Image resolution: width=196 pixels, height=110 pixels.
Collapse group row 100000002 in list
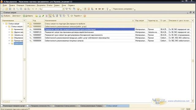tap(28, 26)
